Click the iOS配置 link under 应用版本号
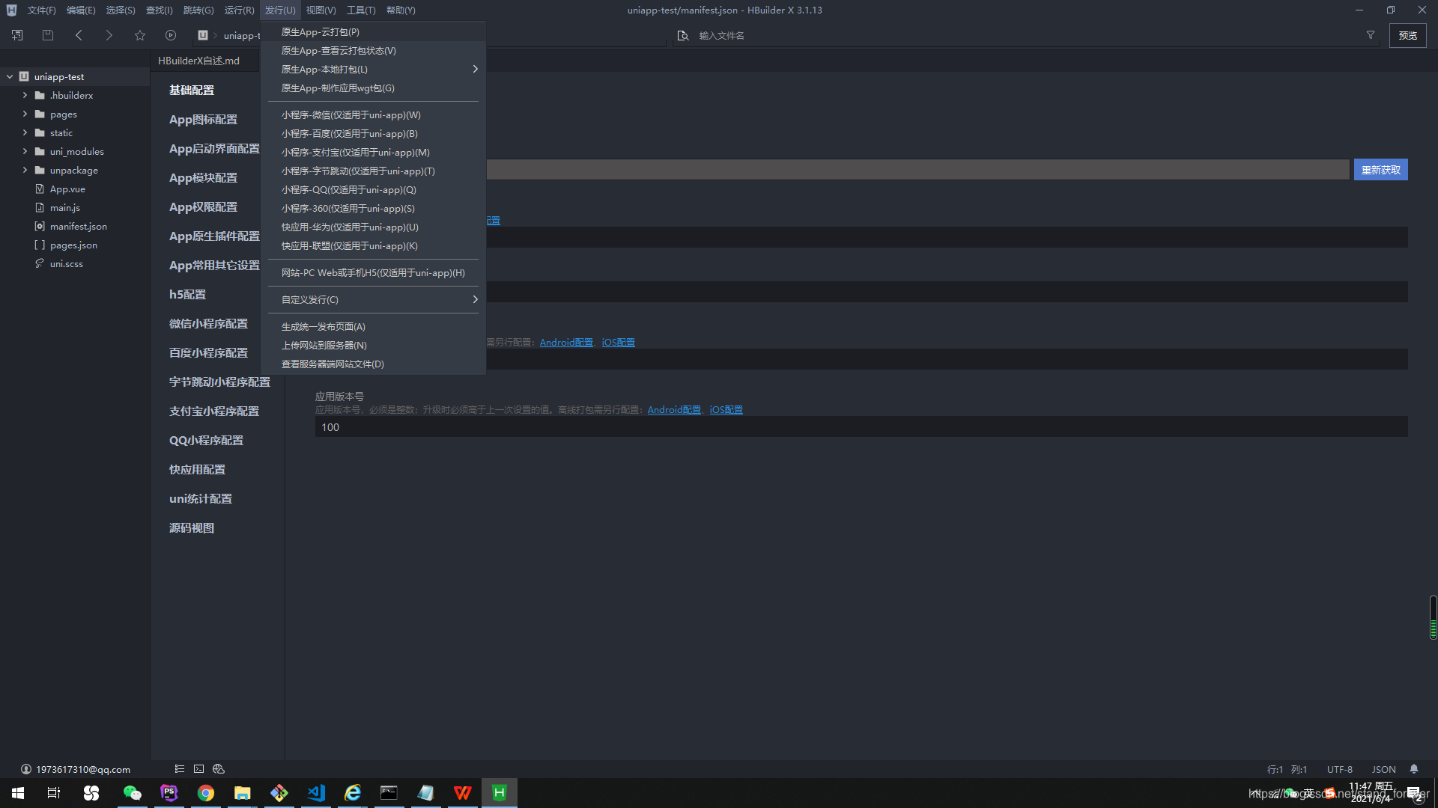 click(726, 410)
